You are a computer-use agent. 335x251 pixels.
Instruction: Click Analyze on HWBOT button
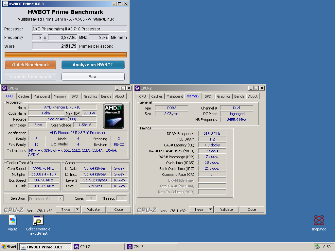click(93, 65)
